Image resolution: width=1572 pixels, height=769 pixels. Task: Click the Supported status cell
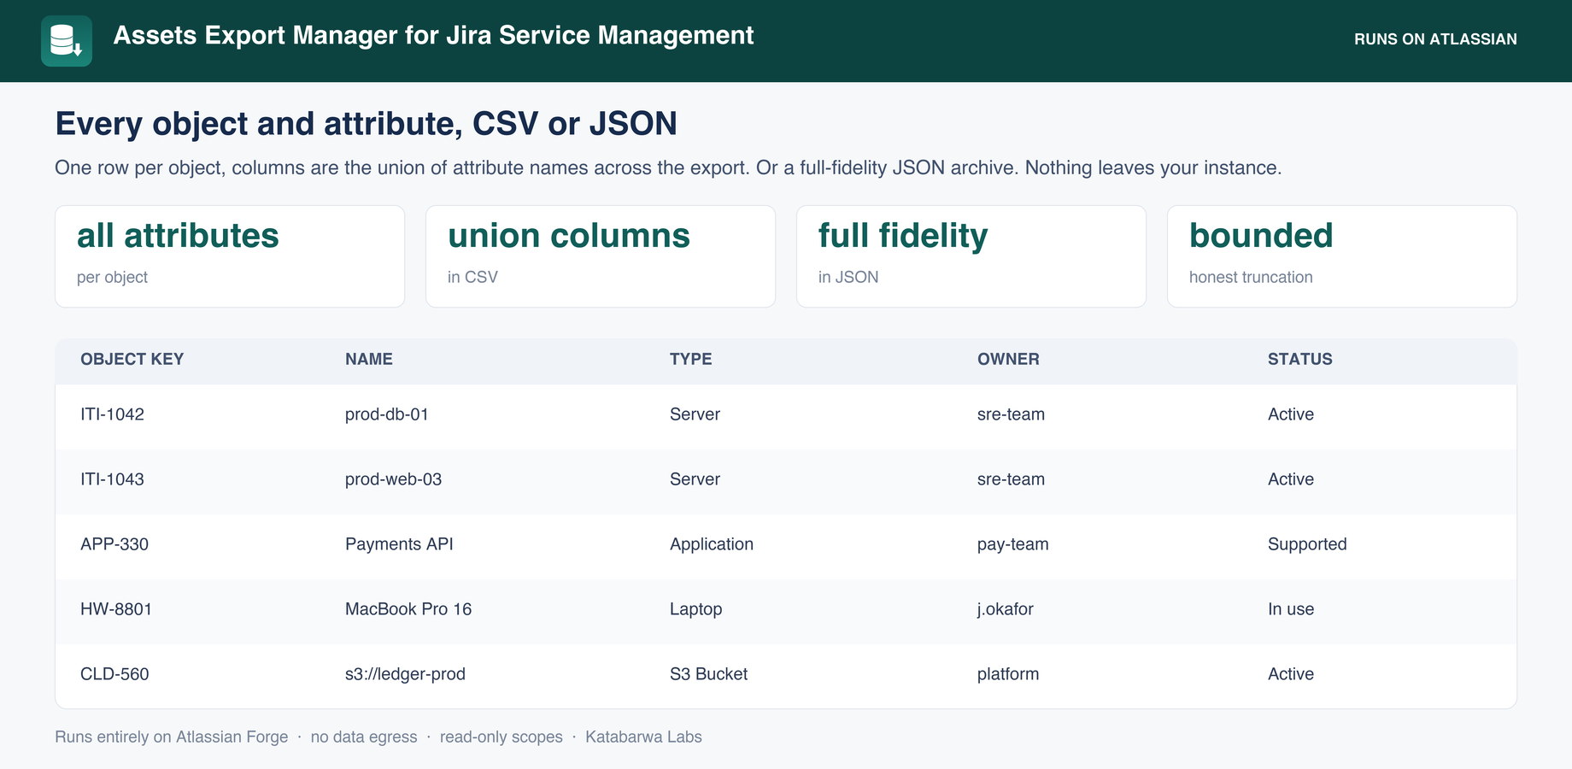click(1307, 544)
